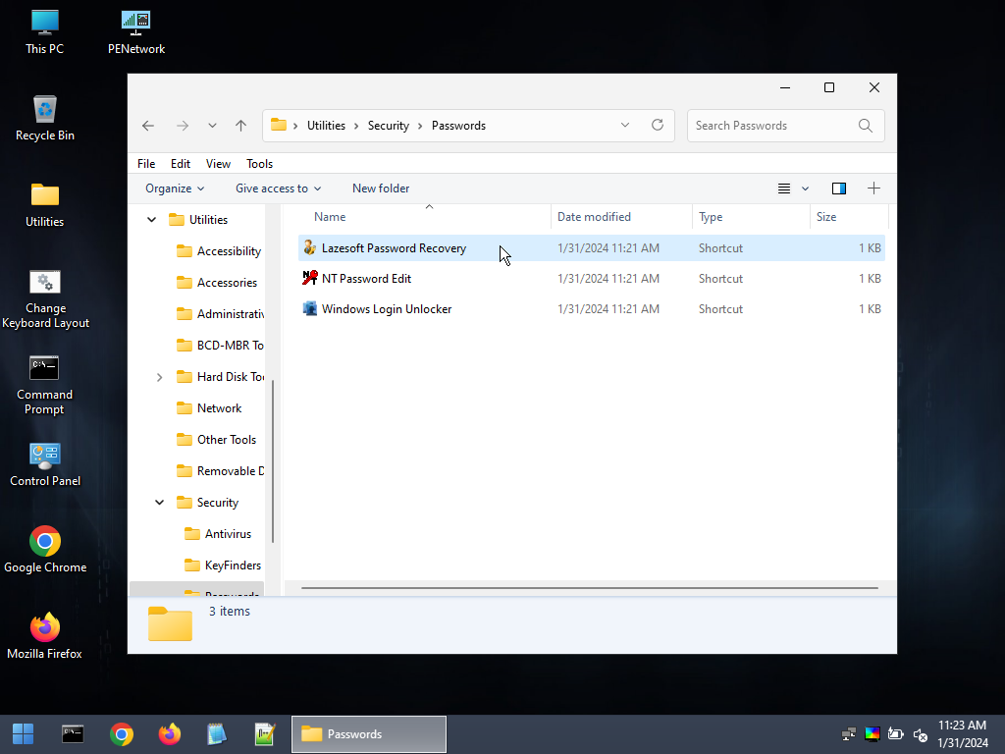
Task: Click New folder button
Action: (381, 188)
